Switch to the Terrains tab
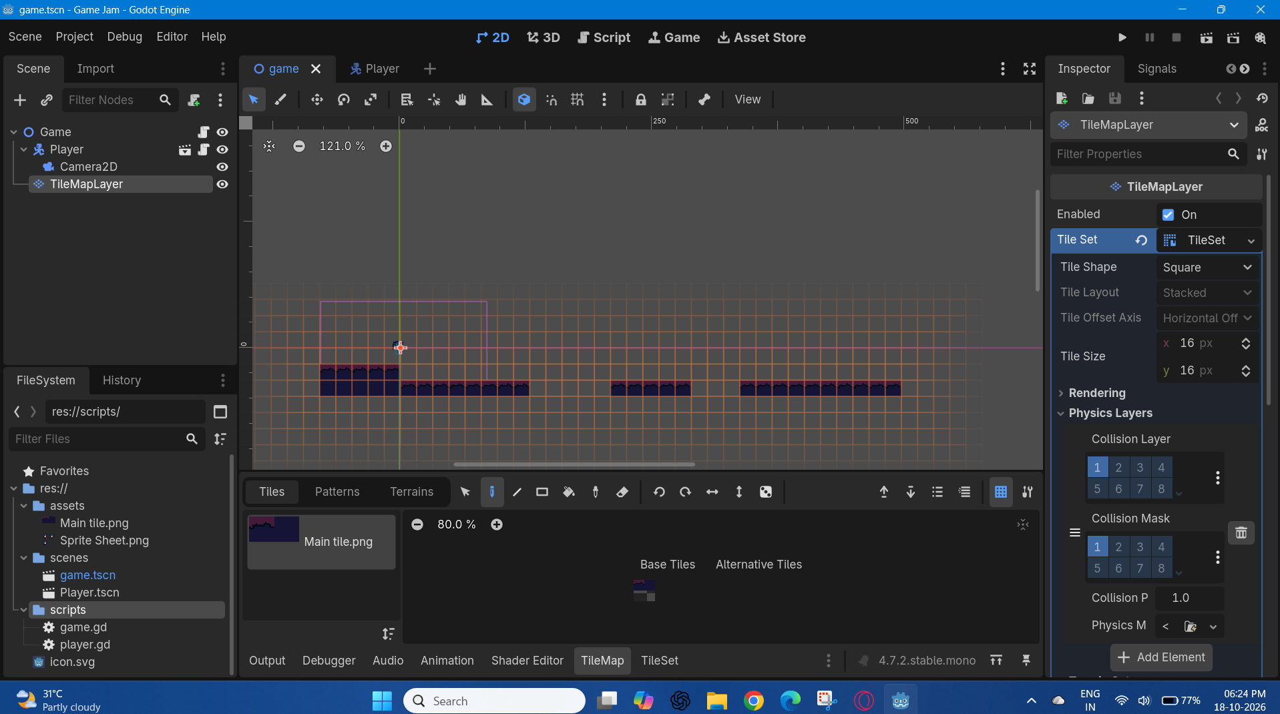 pos(411,492)
